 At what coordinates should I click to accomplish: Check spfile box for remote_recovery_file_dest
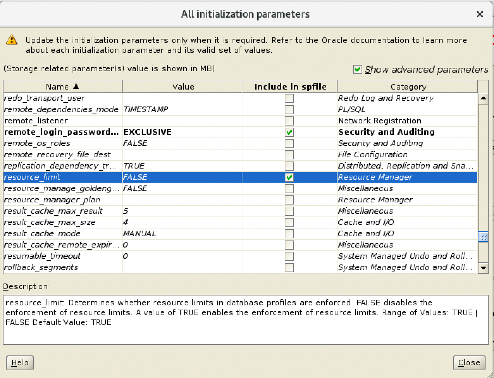click(x=289, y=155)
